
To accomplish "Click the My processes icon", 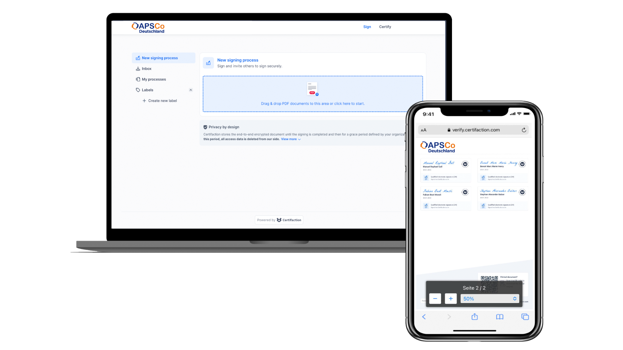I will tap(138, 79).
